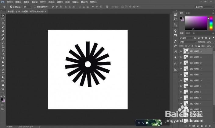Select the Lasso tool
Screen dimensions: 215x128
pos(3,23)
